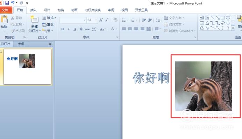Switch to the 大纲 outline pane tab

tap(21, 44)
